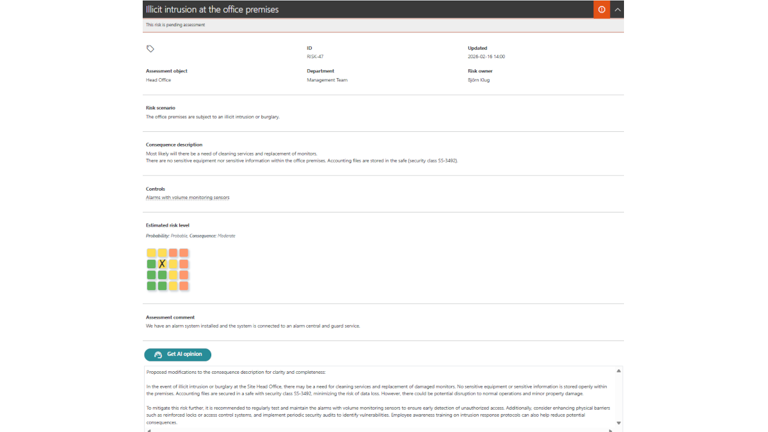Click the pending assessment banner
This screenshot has height=432, width=768.
coord(175,24)
